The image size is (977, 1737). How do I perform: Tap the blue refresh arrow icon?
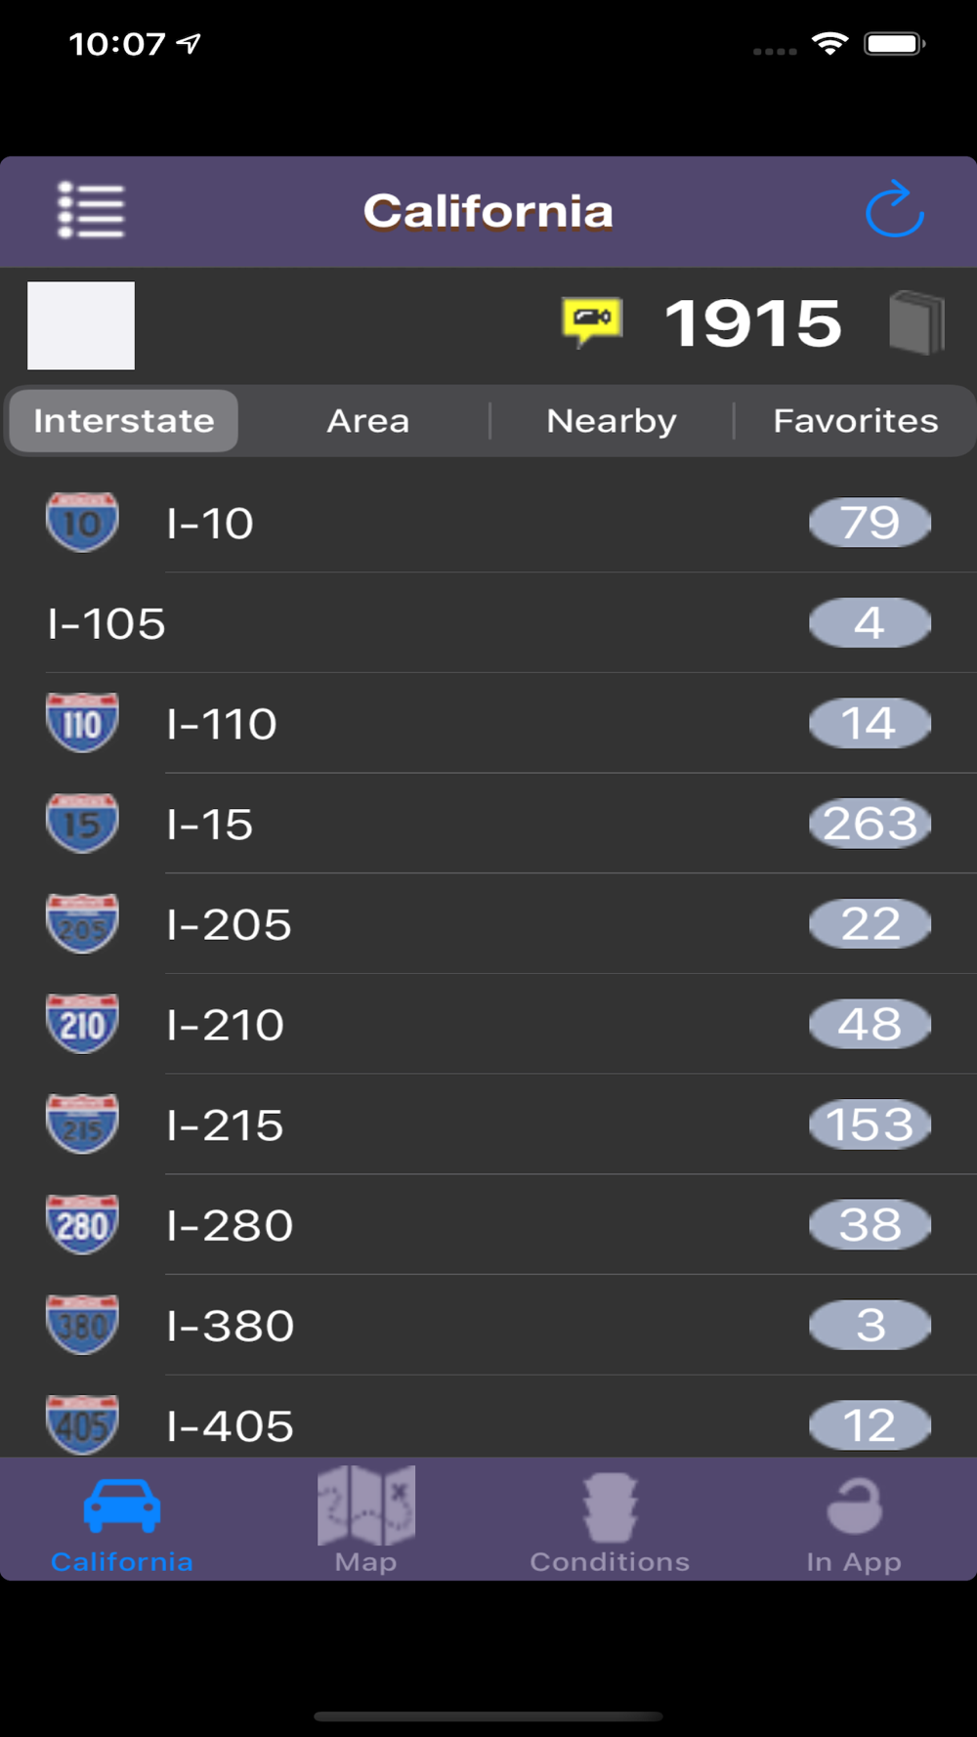click(x=894, y=210)
